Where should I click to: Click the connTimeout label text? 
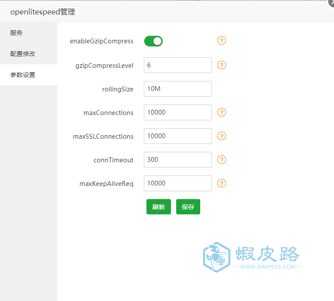coord(114,160)
